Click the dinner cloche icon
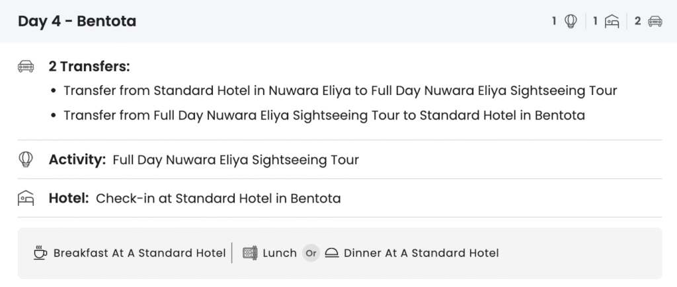Screen dimensions: 677x287 (x=332, y=253)
